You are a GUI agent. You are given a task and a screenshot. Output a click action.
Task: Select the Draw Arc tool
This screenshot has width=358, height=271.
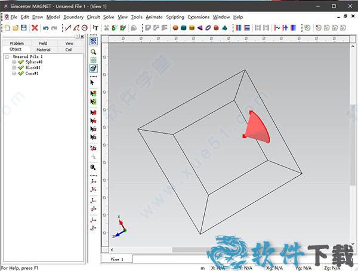[76, 28]
